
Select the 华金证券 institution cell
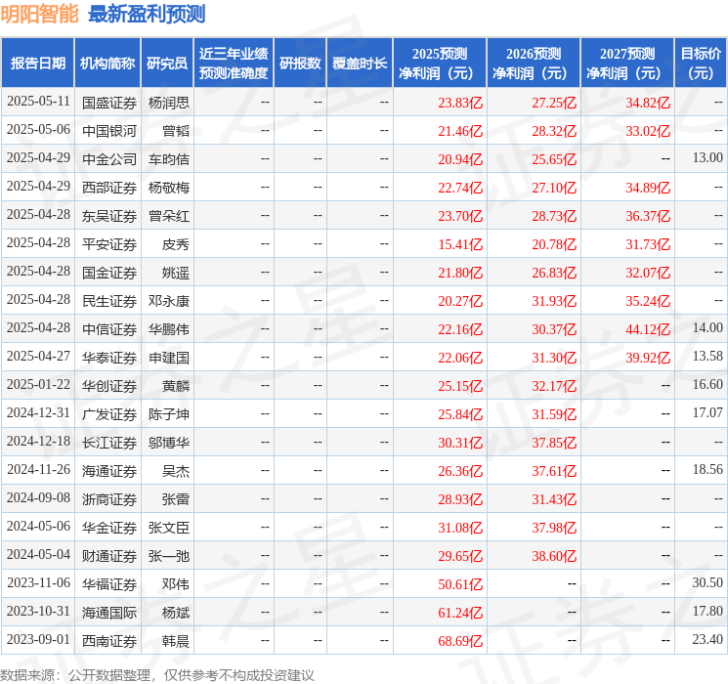point(109,528)
